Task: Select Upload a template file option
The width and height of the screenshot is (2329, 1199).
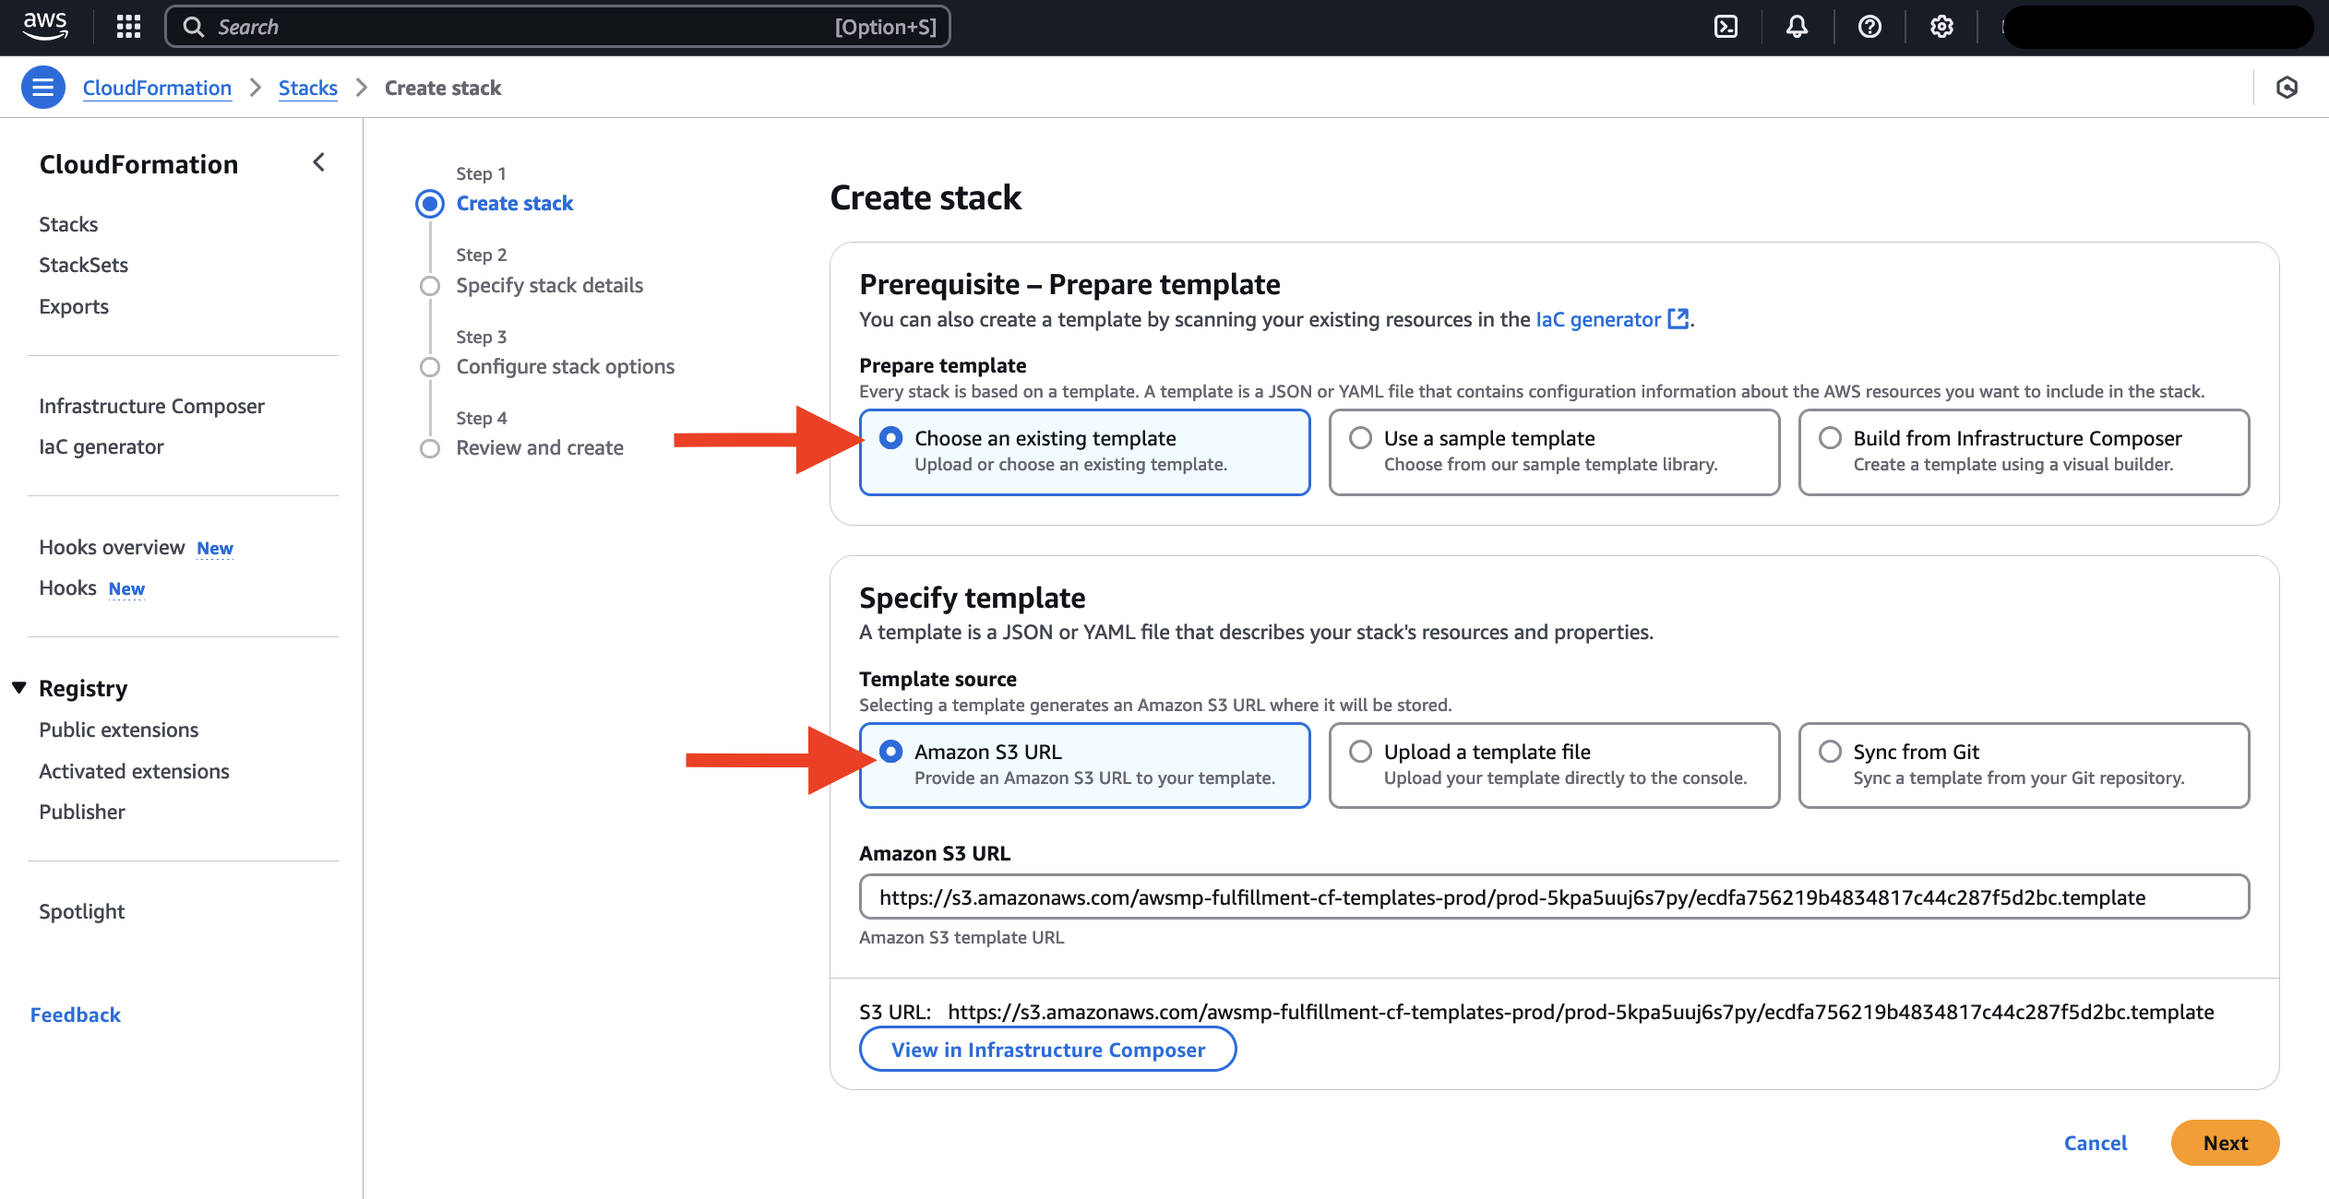Action: point(1554,766)
